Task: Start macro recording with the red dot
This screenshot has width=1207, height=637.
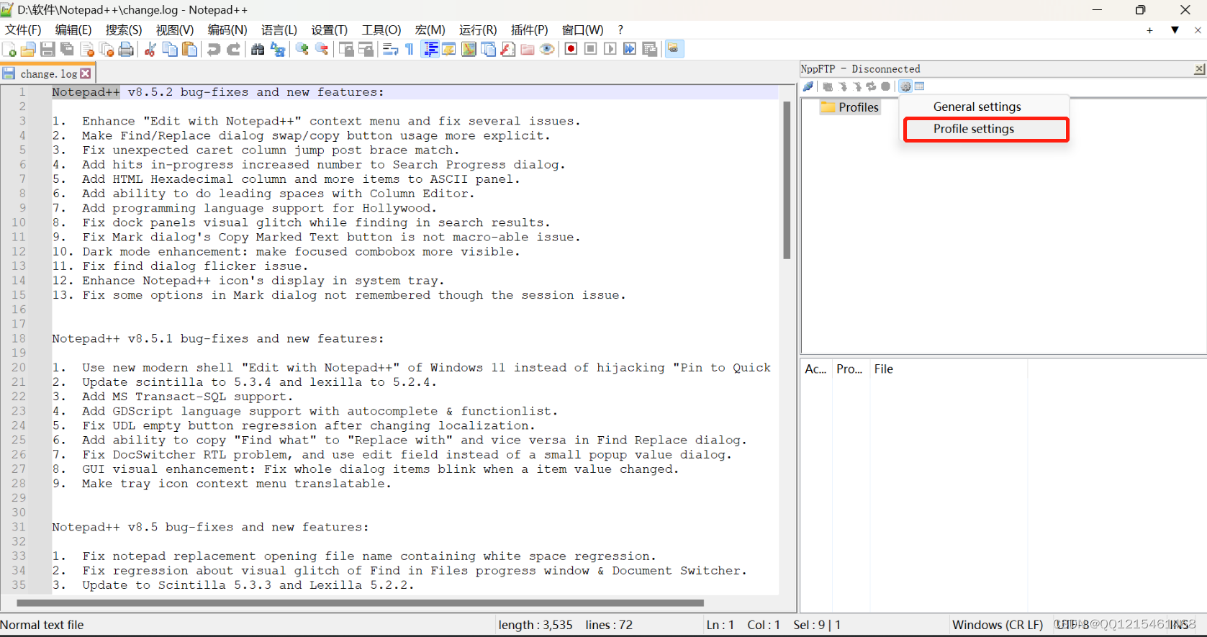Action: (571, 49)
